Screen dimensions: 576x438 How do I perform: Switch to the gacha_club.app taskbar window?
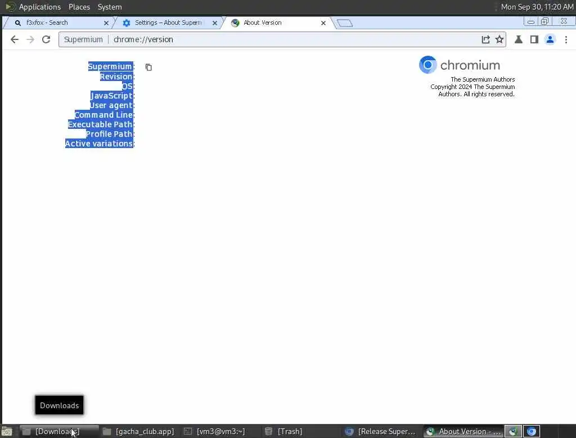[x=138, y=431]
